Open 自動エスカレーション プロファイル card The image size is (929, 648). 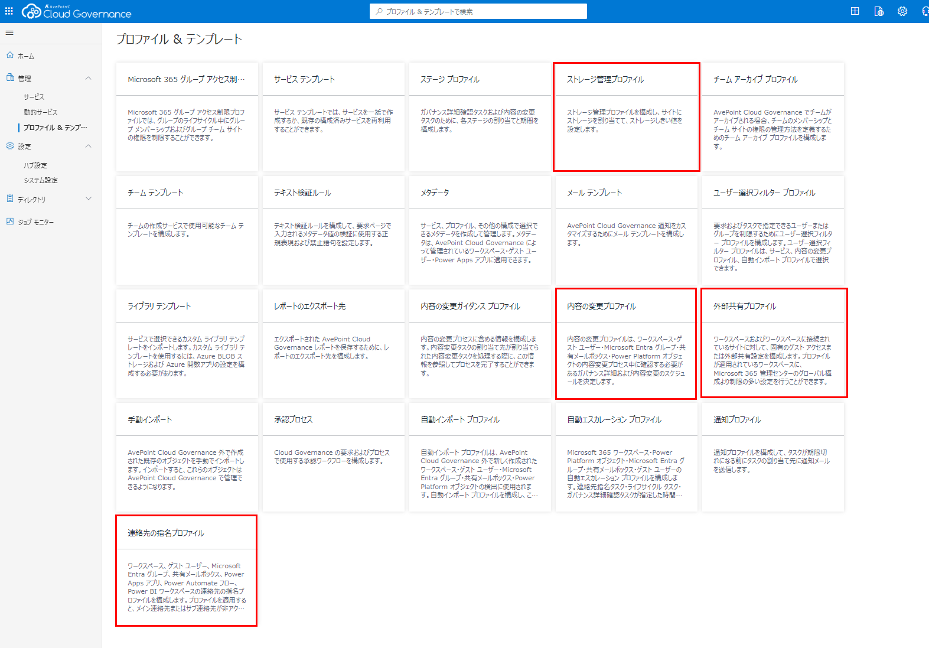(x=626, y=457)
